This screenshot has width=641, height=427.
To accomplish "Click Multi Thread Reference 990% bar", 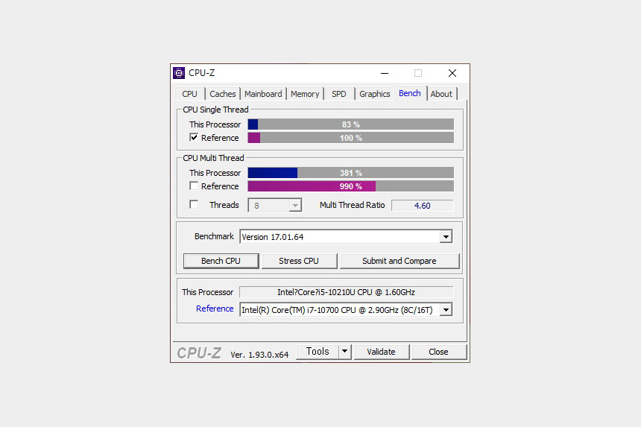I will (x=351, y=186).
